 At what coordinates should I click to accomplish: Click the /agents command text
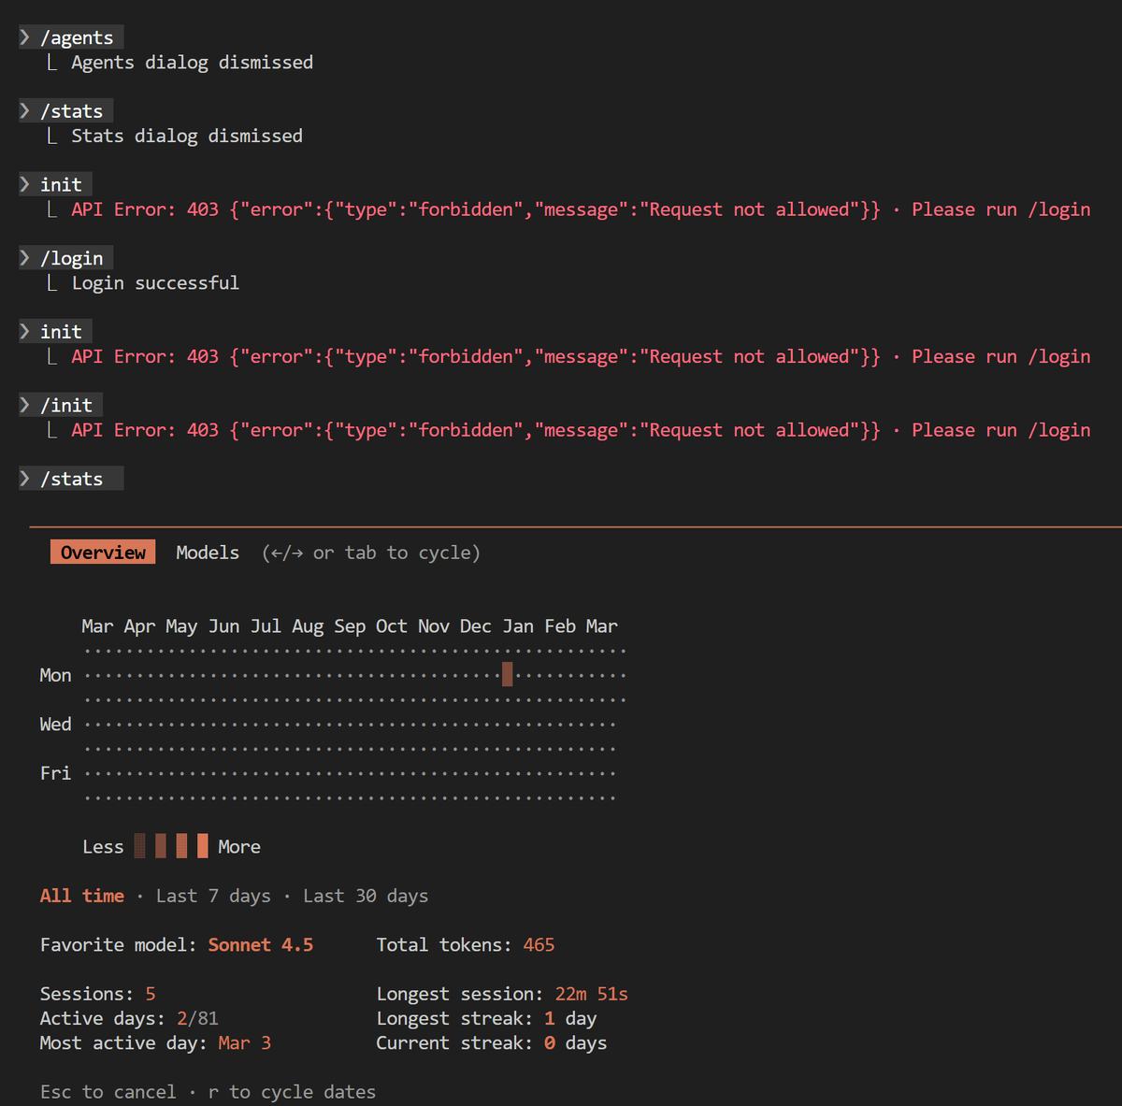click(x=77, y=37)
